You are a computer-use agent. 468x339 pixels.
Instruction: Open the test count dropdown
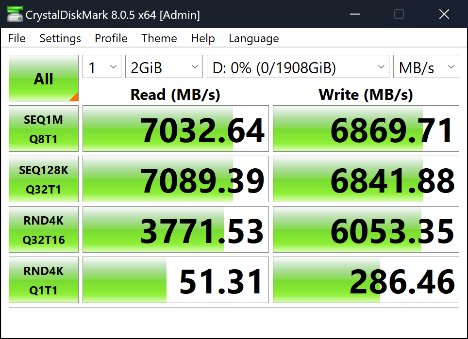tap(102, 68)
